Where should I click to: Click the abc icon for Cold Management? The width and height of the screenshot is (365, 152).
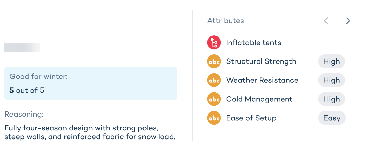tap(214, 99)
